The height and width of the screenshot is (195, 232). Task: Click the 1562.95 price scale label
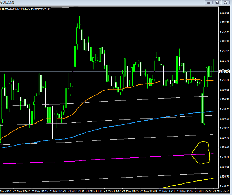(225, 13)
